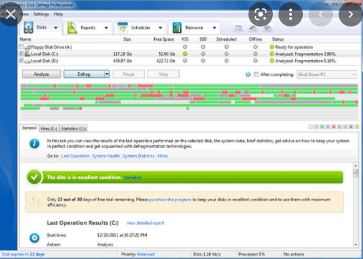Image resolution: width=363 pixels, height=259 pixels.
Task: Click the Disks toolbar icon
Action: (x=29, y=27)
